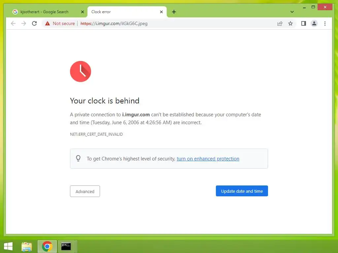This screenshot has height=253, width=338.
Task: Share this page using the share icon
Action: pyautogui.click(x=280, y=23)
